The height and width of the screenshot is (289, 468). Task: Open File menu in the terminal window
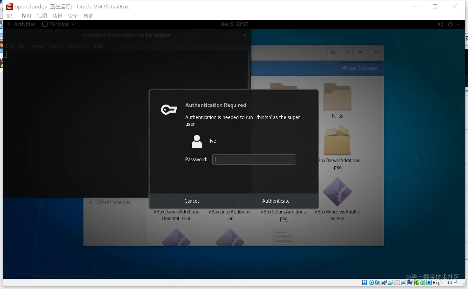[x=9, y=46]
